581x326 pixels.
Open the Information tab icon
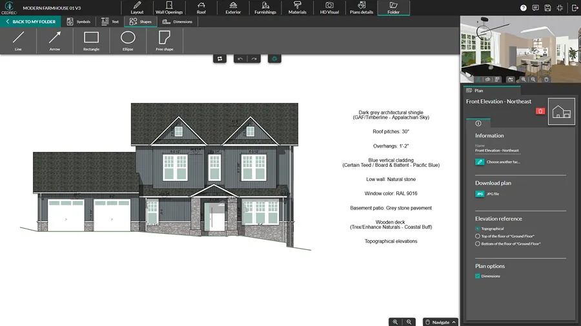(x=478, y=123)
